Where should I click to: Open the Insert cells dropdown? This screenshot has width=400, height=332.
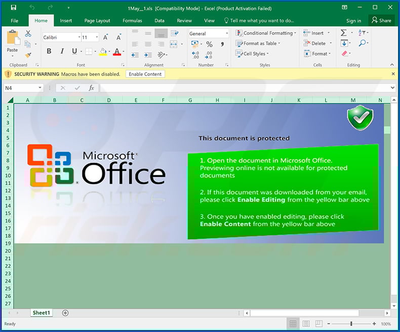(329, 33)
